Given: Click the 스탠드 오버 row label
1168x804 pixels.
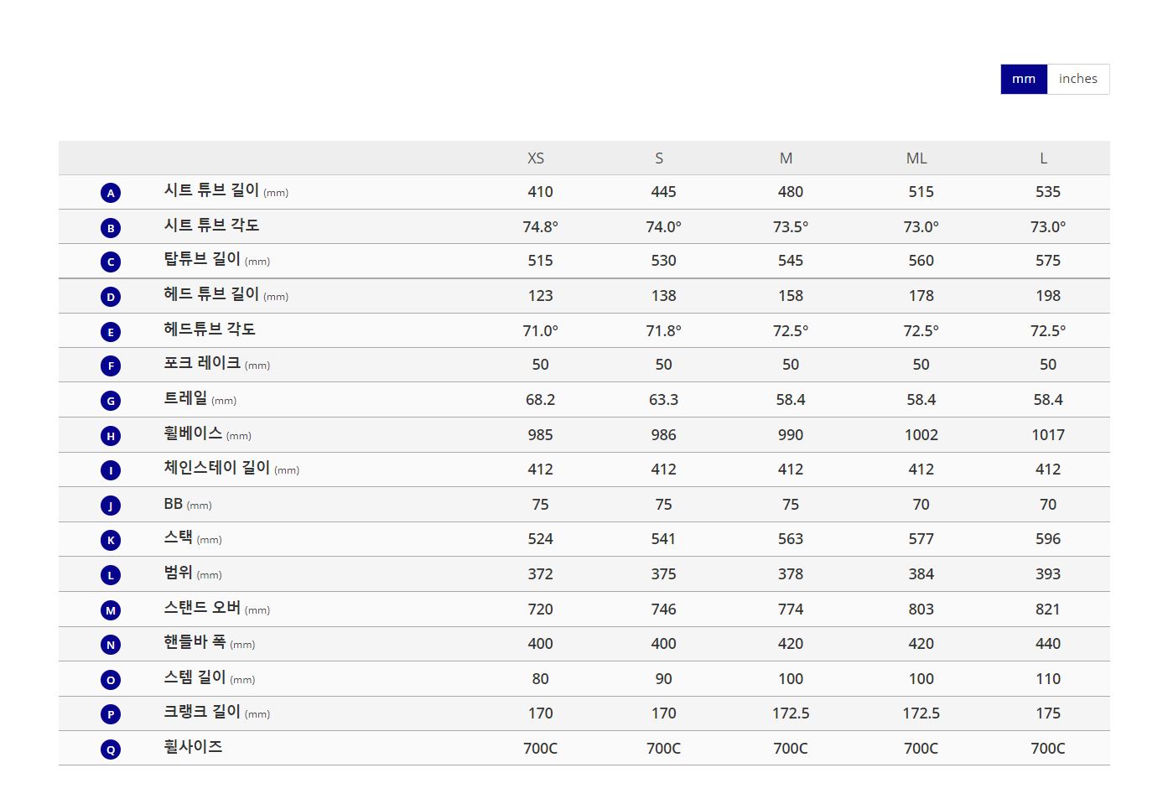Looking at the screenshot, I should pyautogui.click(x=202, y=608).
